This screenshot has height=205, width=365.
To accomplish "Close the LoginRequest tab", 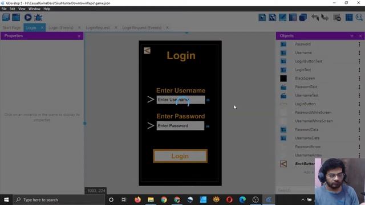I will click(x=116, y=28).
